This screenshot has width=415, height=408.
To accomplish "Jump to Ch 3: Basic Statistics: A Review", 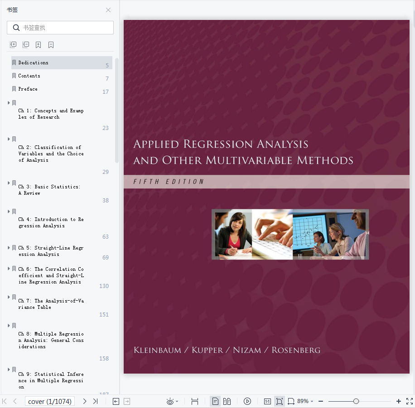I will click(49, 190).
